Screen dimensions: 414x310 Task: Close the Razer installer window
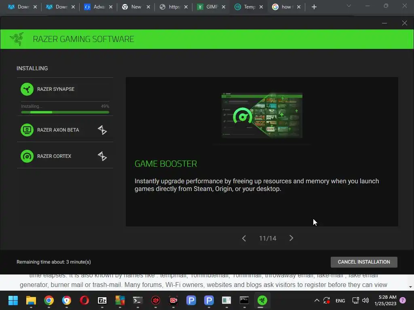pyautogui.click(x=404, y=23)
